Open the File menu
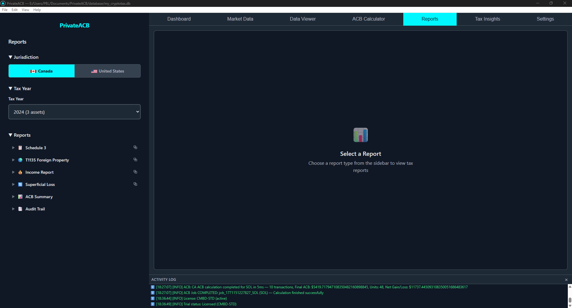The height and width of the screenshot is (308, 572). (x=4, y=10)
